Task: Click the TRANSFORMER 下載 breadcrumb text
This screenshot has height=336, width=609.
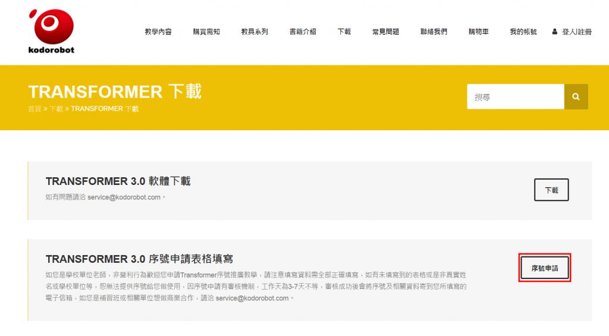Action: 105,109
